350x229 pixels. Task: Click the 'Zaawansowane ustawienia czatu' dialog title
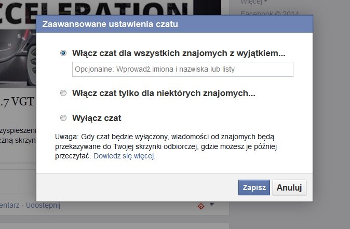[x=110, y=24]
